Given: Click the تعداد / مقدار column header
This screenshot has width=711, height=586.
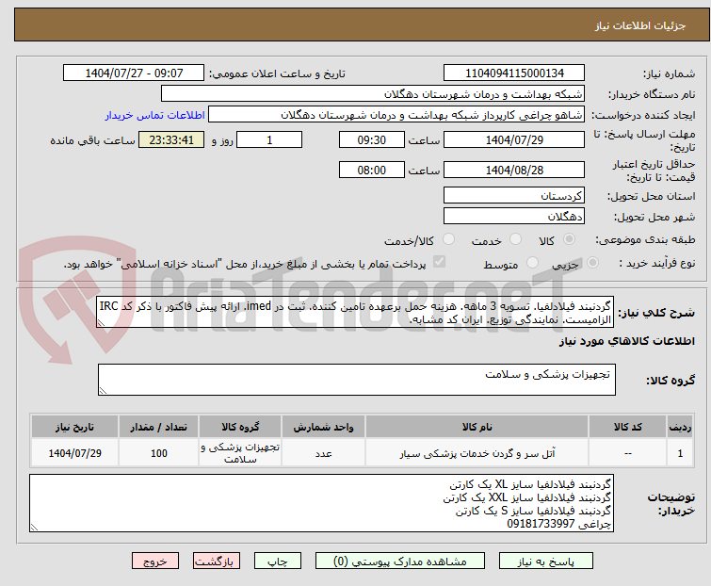Looking at the screenshot, I should [159, 427].
